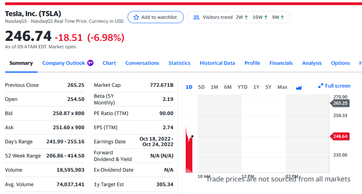The height and width of the screenshot is (194, 362).
Task: Switch to the Summary tab
Action: [21, 63]
